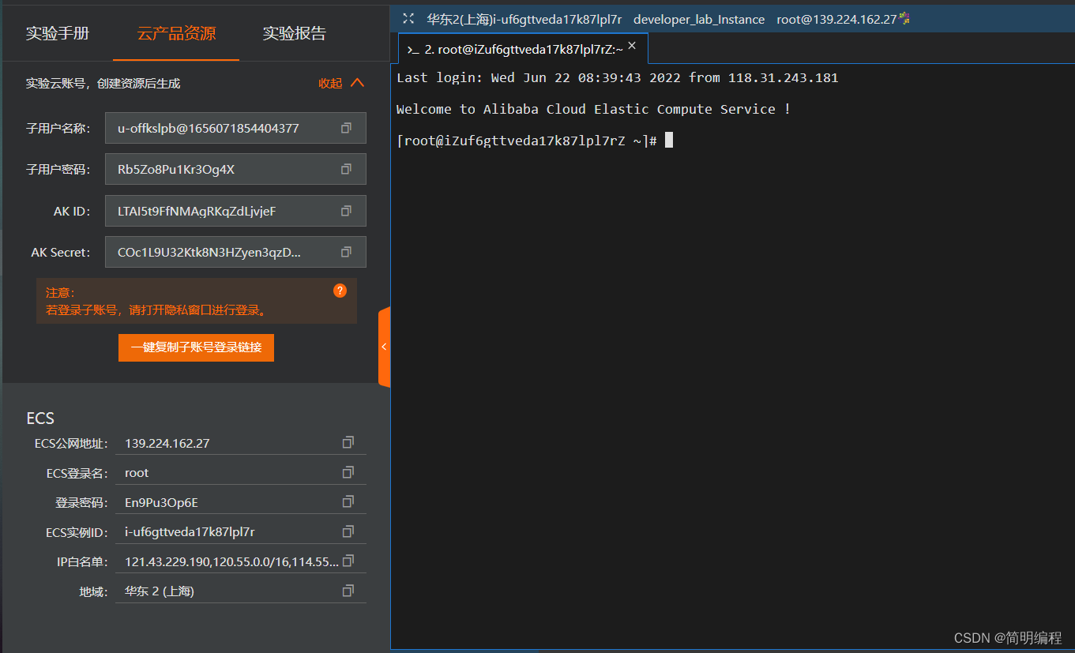Click the terminal prompt icon in tab

point(412,50)
